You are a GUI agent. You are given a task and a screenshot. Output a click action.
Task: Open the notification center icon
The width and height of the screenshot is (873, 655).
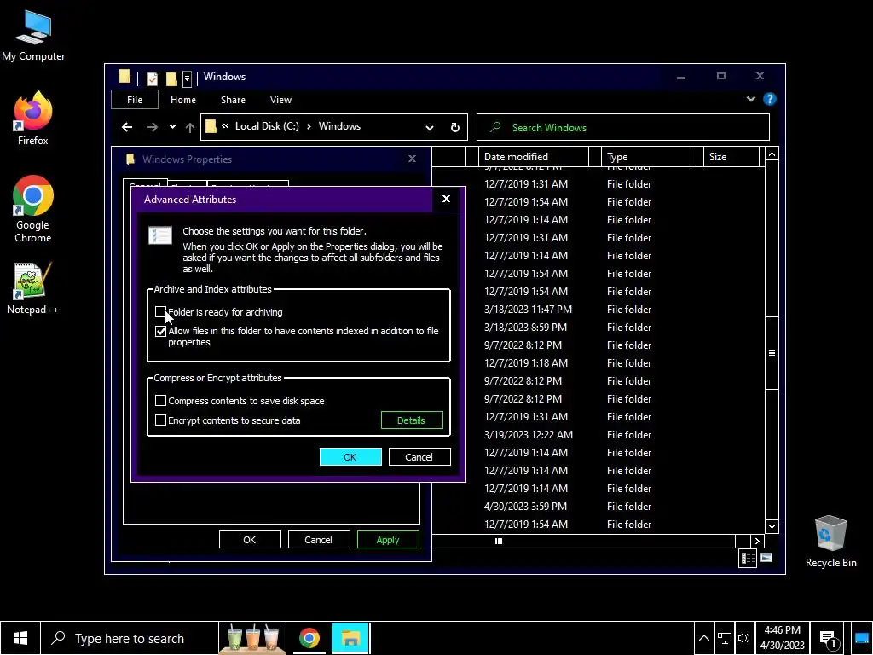(x=829, y=639)
